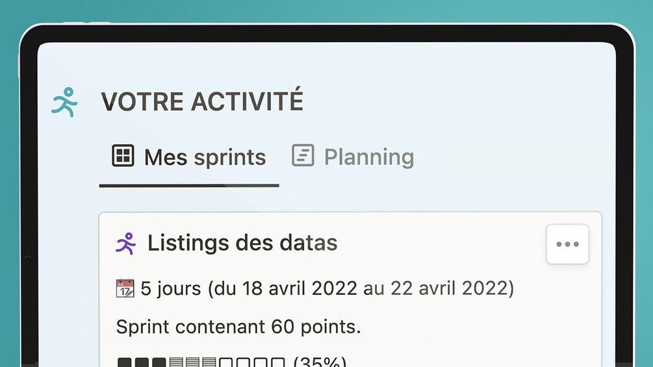
Task: Click the list icon of the Planning tab
Action: tap(303, 155)
